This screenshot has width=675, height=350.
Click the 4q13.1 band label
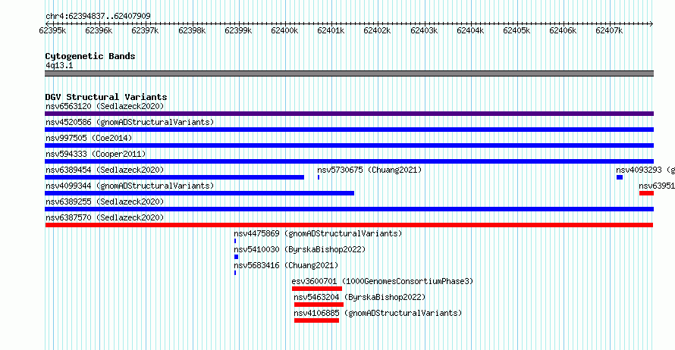(59, 65)
